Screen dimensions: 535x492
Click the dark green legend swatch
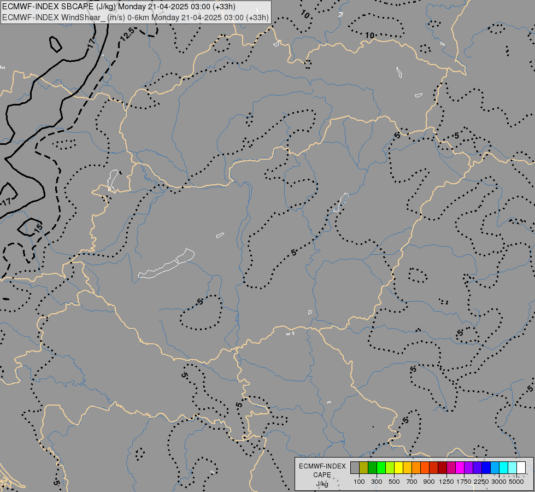click(x=372, y=468)
